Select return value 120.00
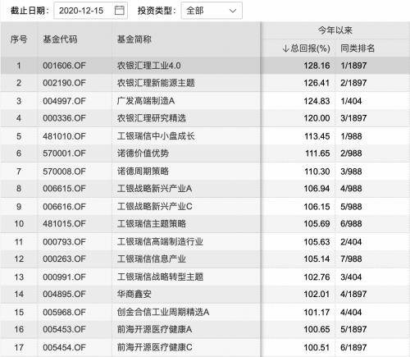Screen dimensions: 410x357 point(317,118)
